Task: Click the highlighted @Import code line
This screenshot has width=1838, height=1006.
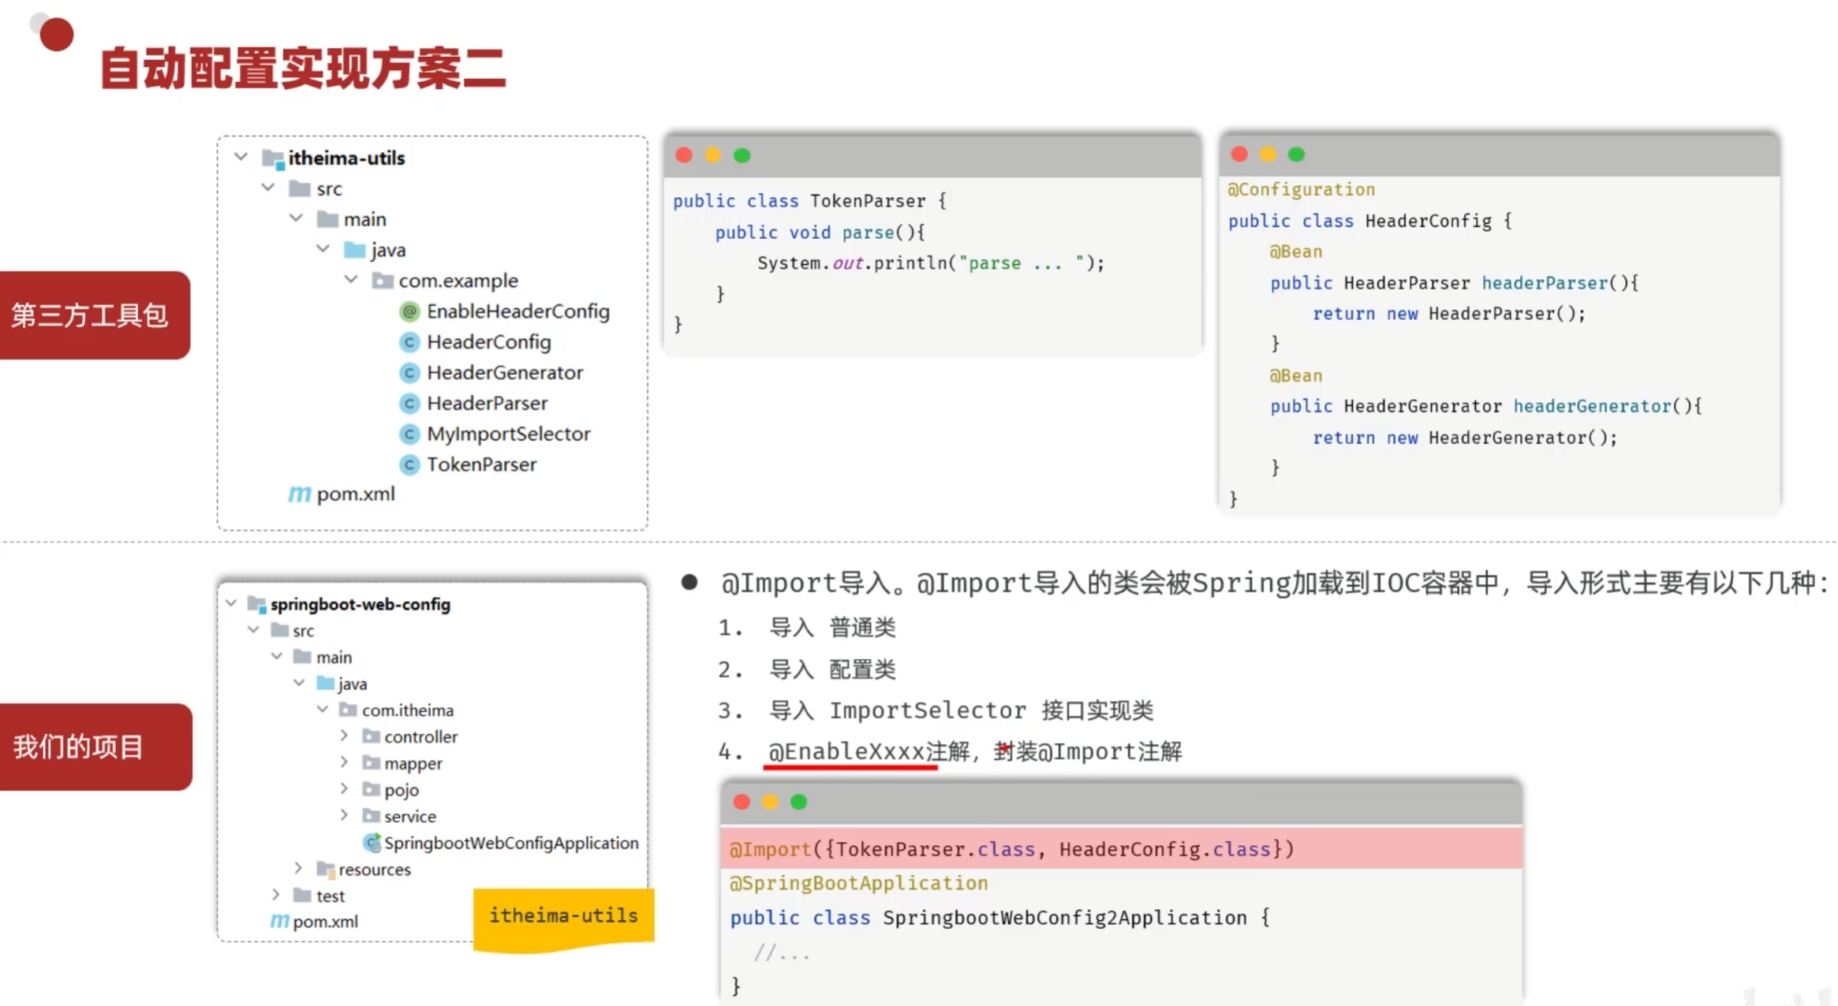Action: [x=1011, y=849]
